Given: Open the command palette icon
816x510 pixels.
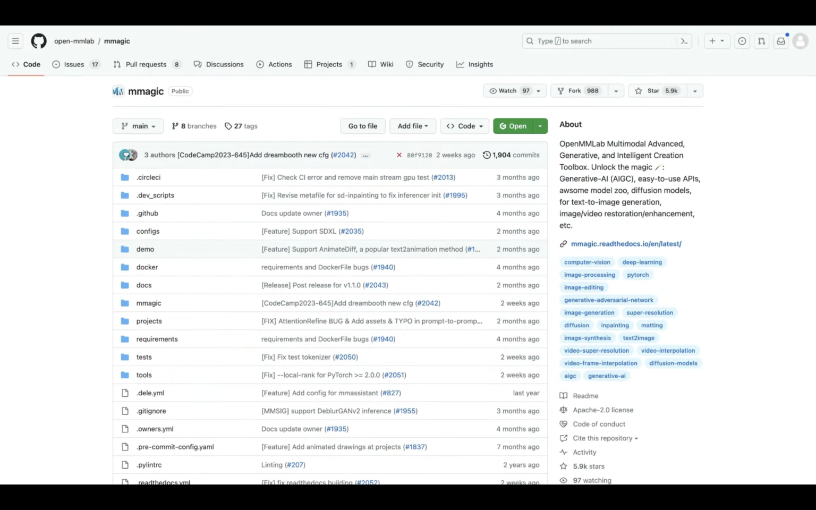Looking at the screenshot, I should pos(684,41).
